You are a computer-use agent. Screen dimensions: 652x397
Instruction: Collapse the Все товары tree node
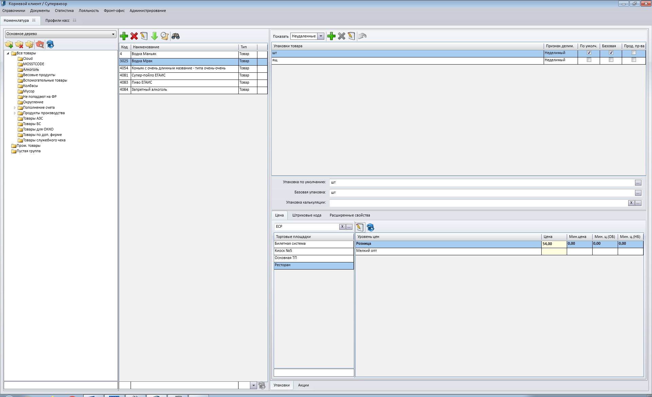pos(8,53)
